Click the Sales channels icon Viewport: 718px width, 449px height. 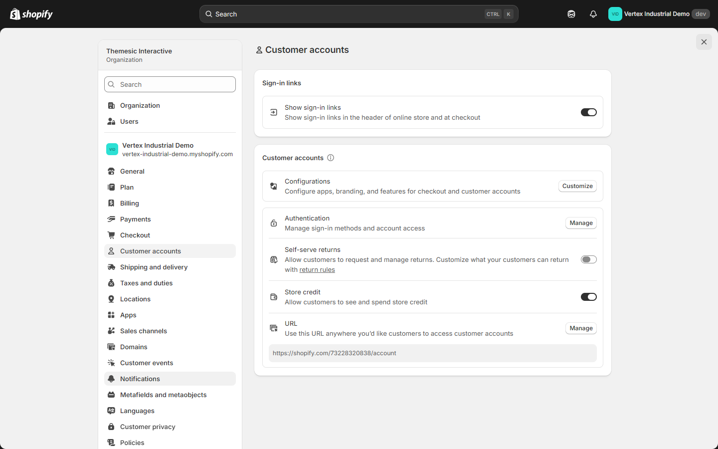coord(111,331)
